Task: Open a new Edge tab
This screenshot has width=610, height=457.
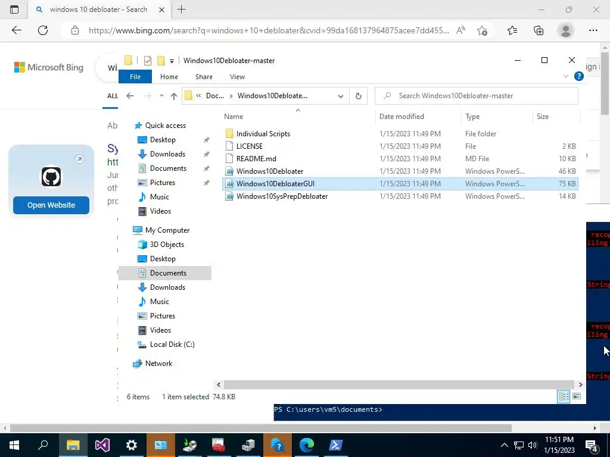Action: pos(181,10)
